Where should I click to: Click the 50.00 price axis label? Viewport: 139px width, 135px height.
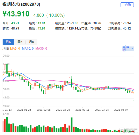(x=6, y=89)
